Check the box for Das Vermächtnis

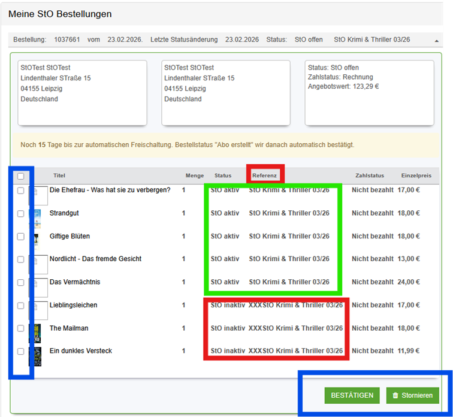21,282
